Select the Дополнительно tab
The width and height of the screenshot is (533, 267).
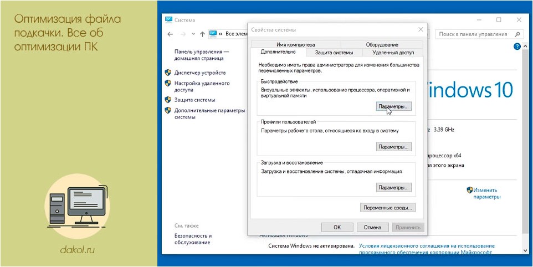278,52
